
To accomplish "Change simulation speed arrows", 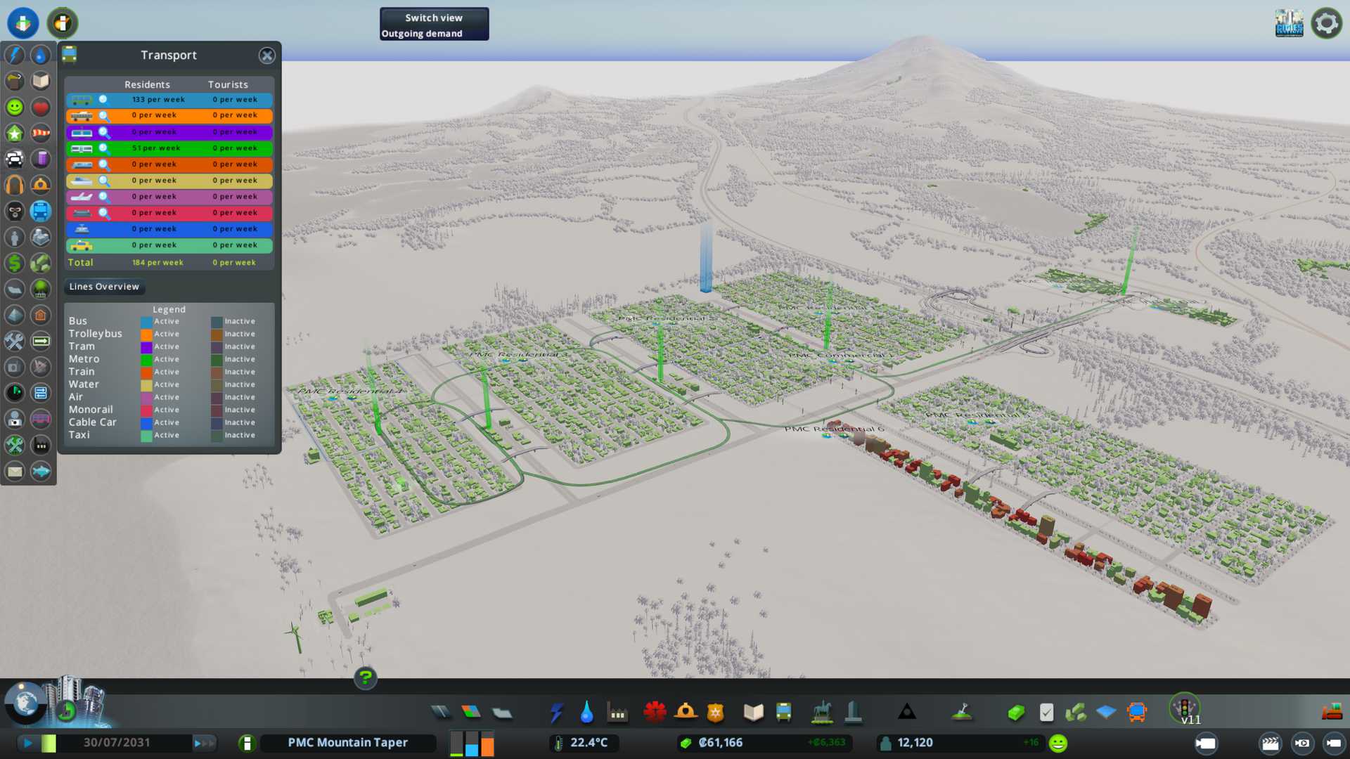I will (x=204, y=743).
